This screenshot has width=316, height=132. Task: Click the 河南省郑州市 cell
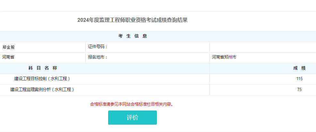224,58
